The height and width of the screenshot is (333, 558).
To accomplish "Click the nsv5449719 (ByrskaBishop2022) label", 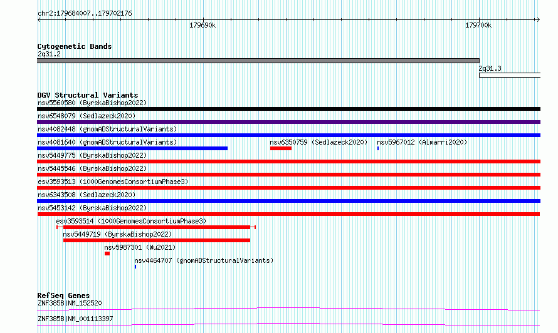I will 117,235.
